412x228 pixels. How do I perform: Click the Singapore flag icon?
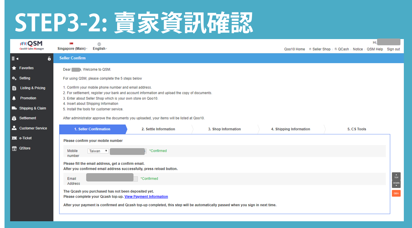pyautogui.click(x=71, y=44)
